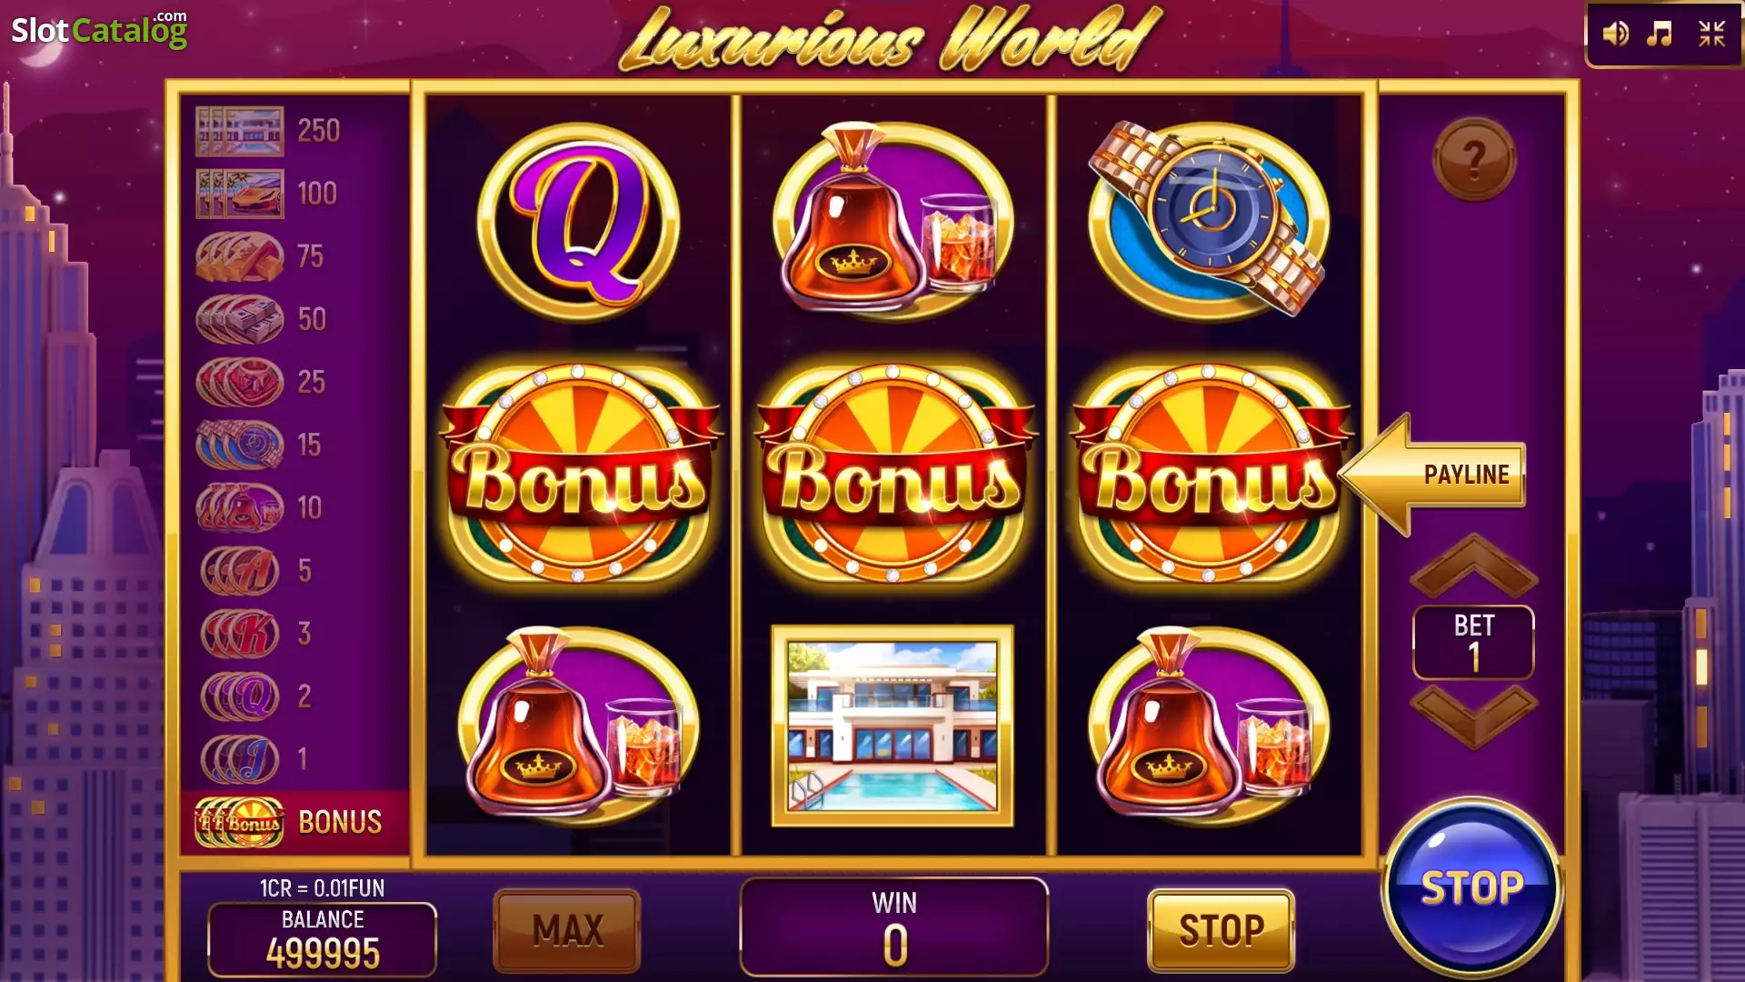This screenshot has height=982, width=1745.
Task: Mute the sound speaker icon
Action: tap(1615, 35)
